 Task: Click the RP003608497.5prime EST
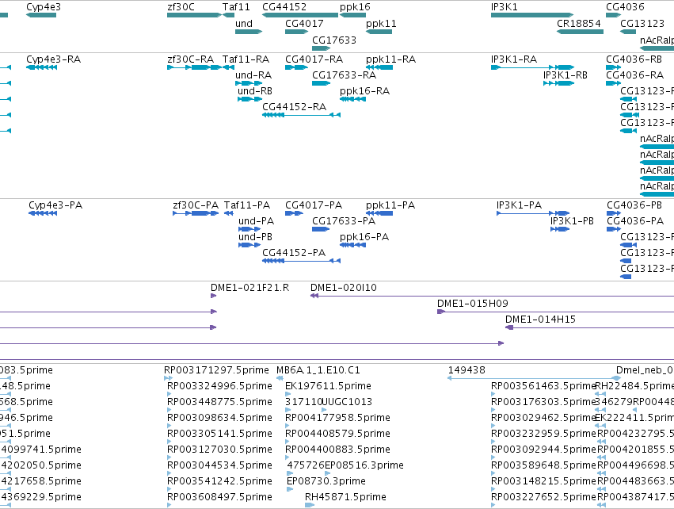[x=169, y=505]
